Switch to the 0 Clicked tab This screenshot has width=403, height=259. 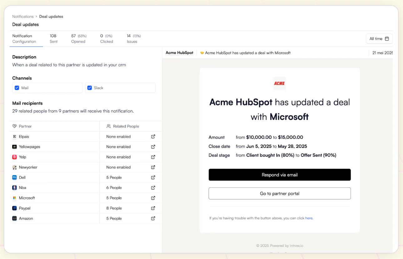coord(107,39)
